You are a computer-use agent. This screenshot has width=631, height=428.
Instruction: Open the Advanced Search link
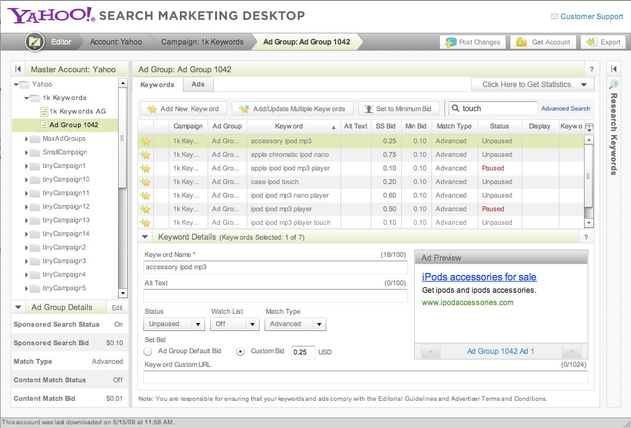point(565,109)
